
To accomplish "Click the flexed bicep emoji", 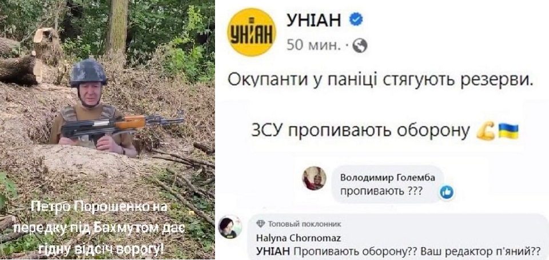I will click(486, 131).
